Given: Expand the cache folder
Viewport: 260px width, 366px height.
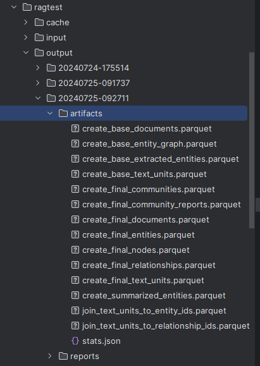Looking at the screenshot, I should (x=26, y=22).
